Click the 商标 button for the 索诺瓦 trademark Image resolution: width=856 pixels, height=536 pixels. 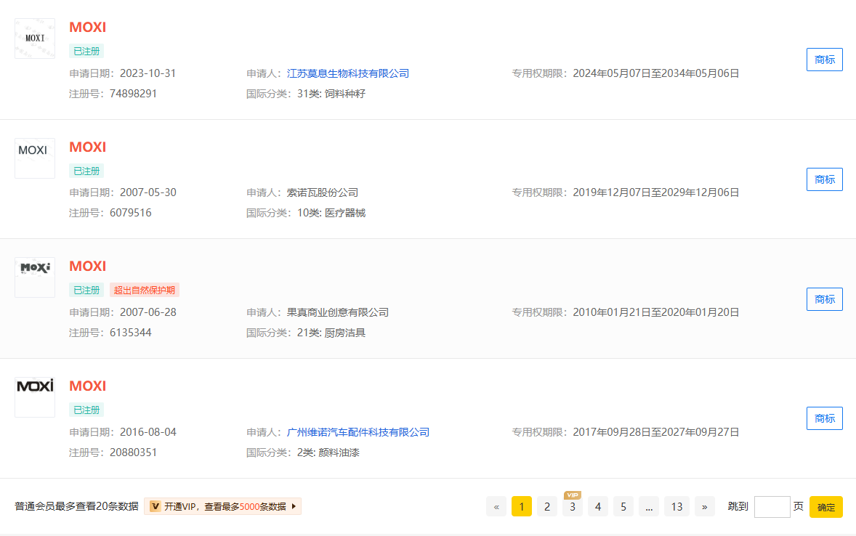(824, 179)
